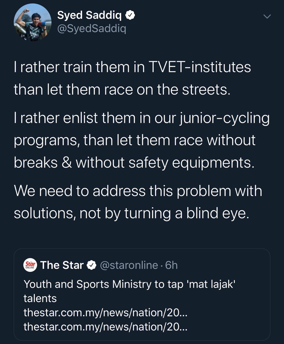Click the Syed Saddiq display name
Viewport: 284px width, 344px height.
click(89, 16)
